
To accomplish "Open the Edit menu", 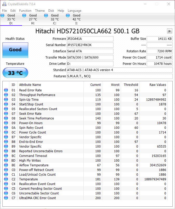I will pos(13,11).
